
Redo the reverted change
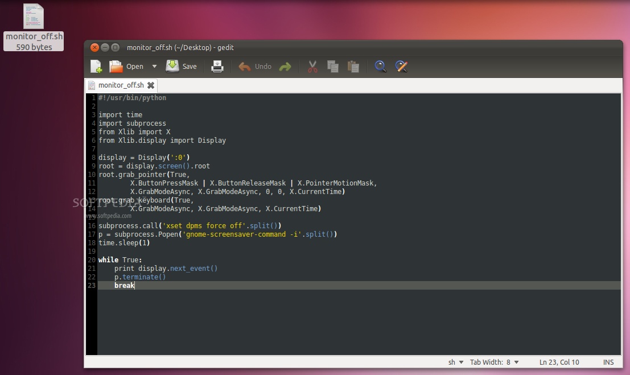tap(285, 66)
